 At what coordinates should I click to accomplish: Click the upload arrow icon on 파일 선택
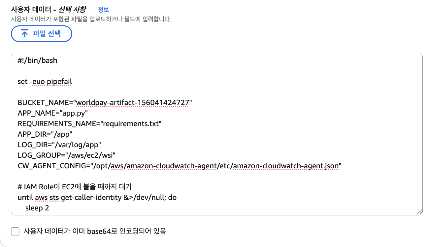[25, 34]
